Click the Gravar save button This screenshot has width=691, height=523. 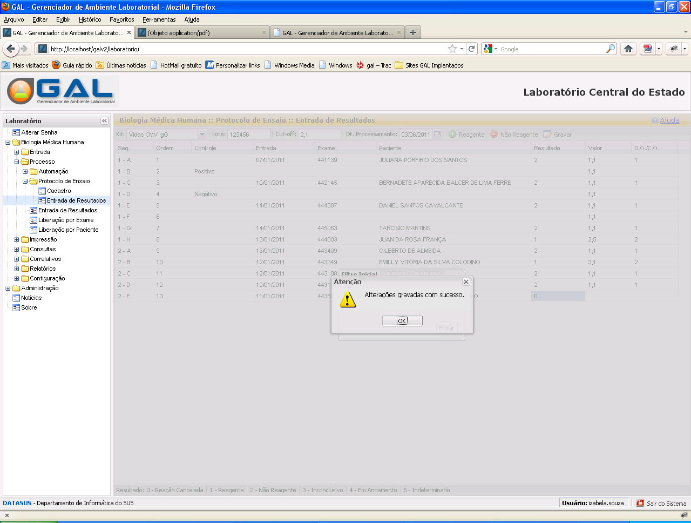[x=558, y=135]
